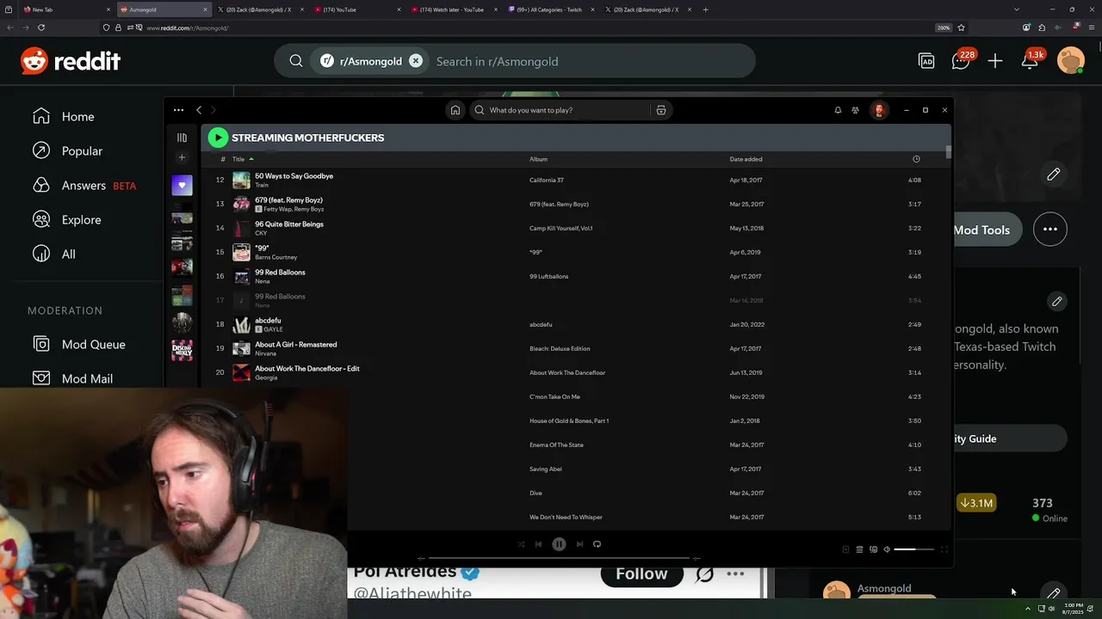1102x619 pixels.
Task: Play the STREAMING MOTHERFUCKERS playlist
Action: pos(218,138)
